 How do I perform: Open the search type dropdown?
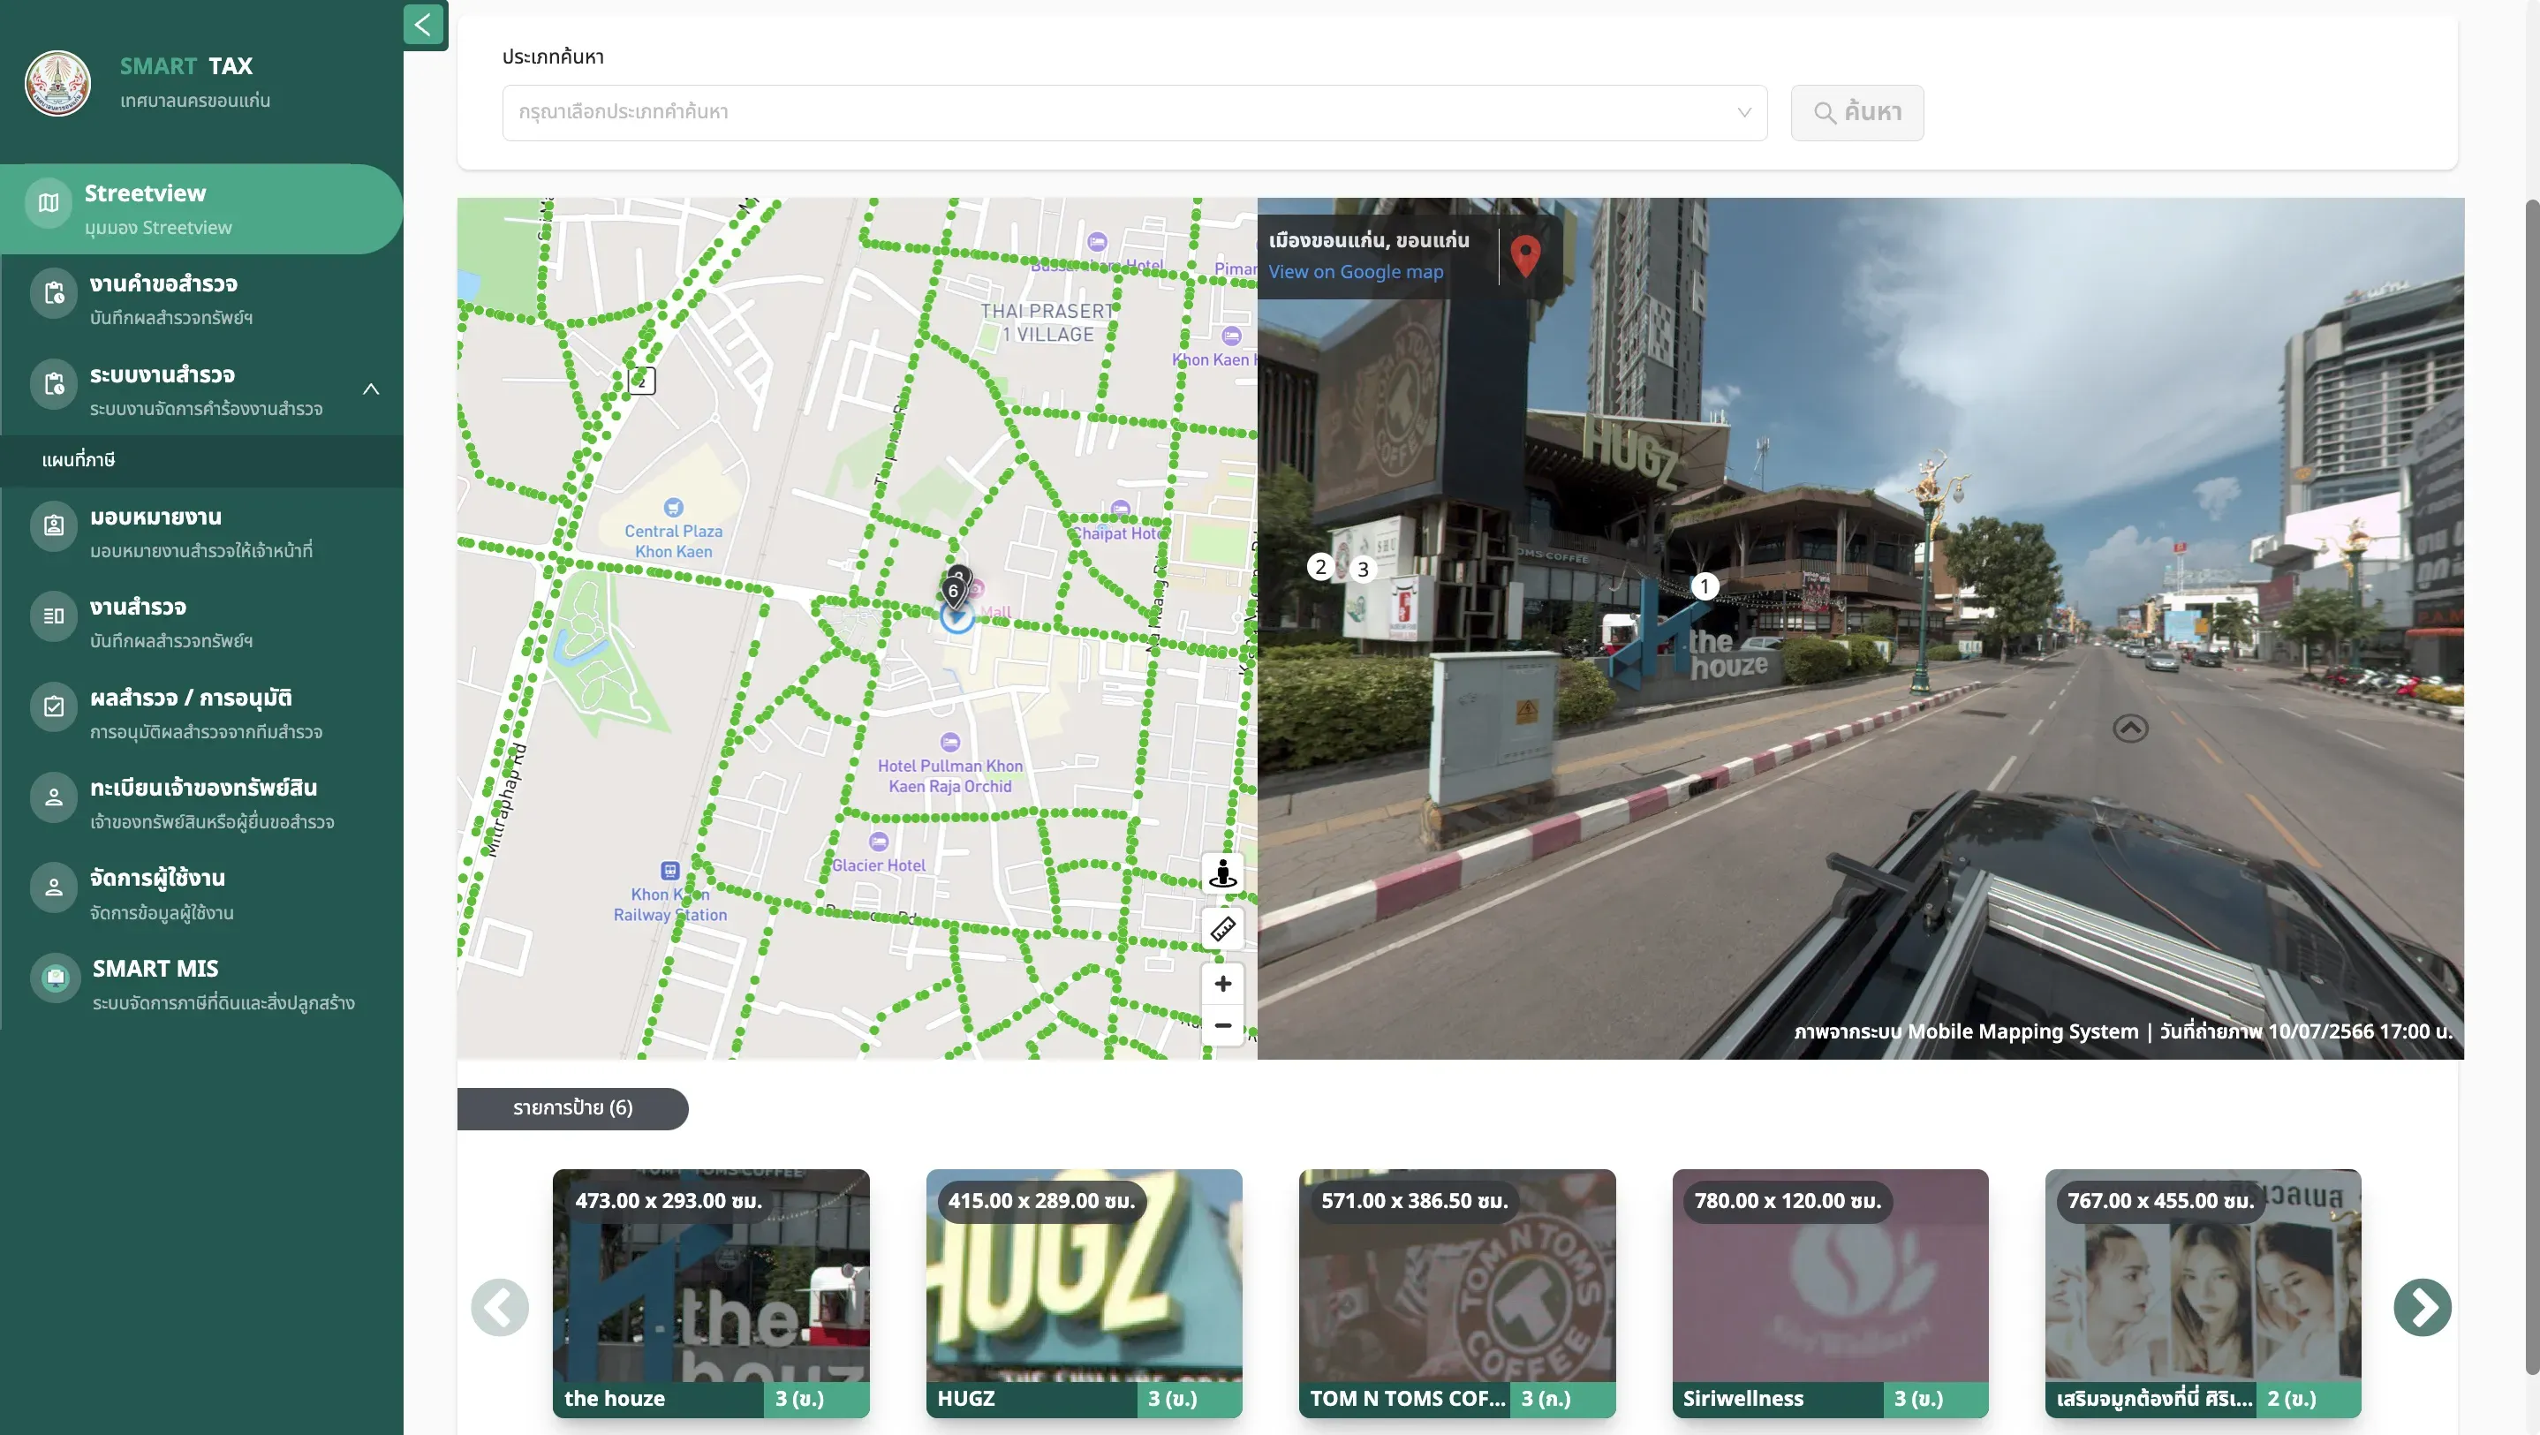pyautogui.click(x=1134, y=112)
